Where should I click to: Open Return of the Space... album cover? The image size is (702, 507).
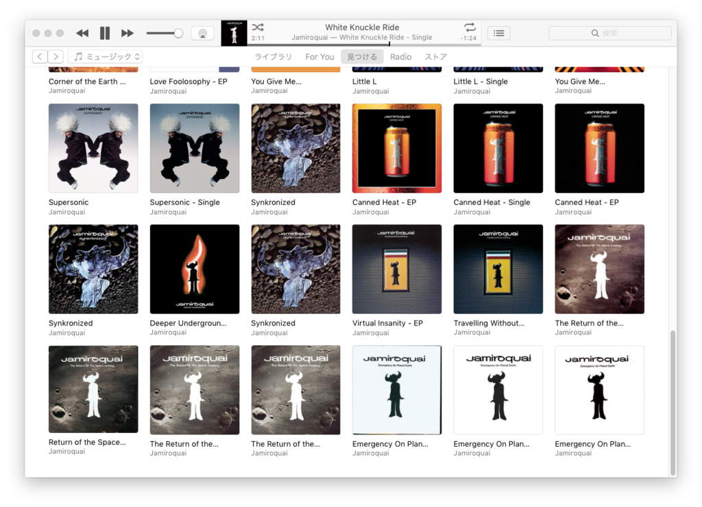[93, 389]
